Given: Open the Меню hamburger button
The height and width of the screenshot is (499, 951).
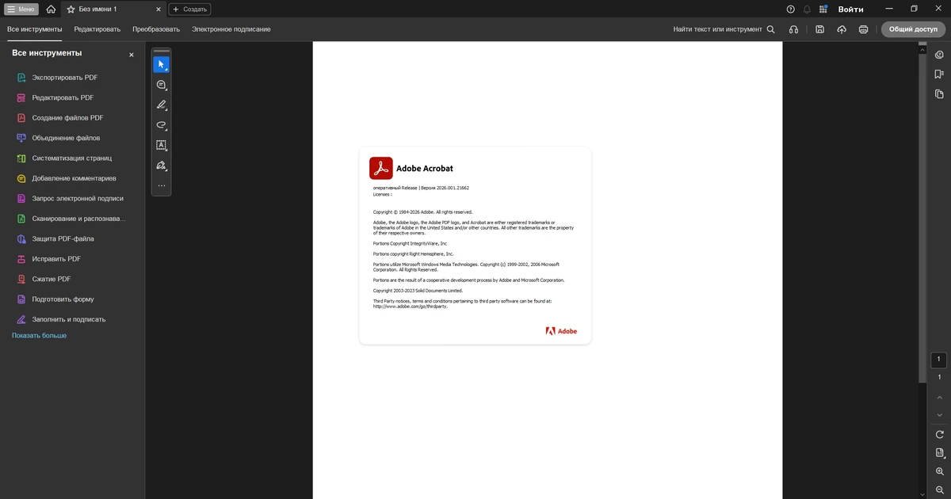Looking at the screenshot, I should tap(21, 10).
